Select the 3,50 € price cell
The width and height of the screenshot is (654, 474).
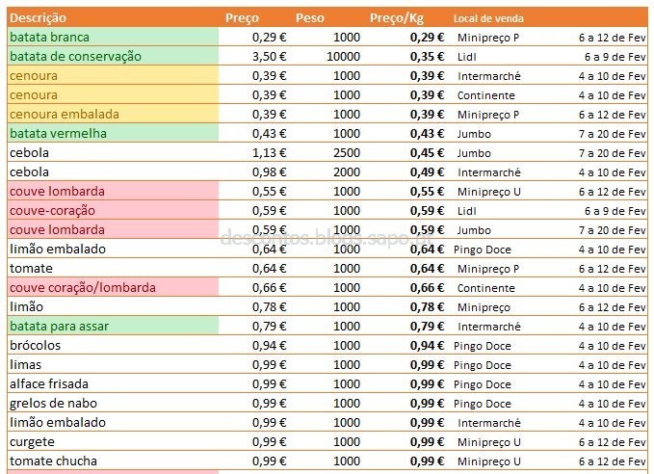pyautogui.click(x=270, y=56)
